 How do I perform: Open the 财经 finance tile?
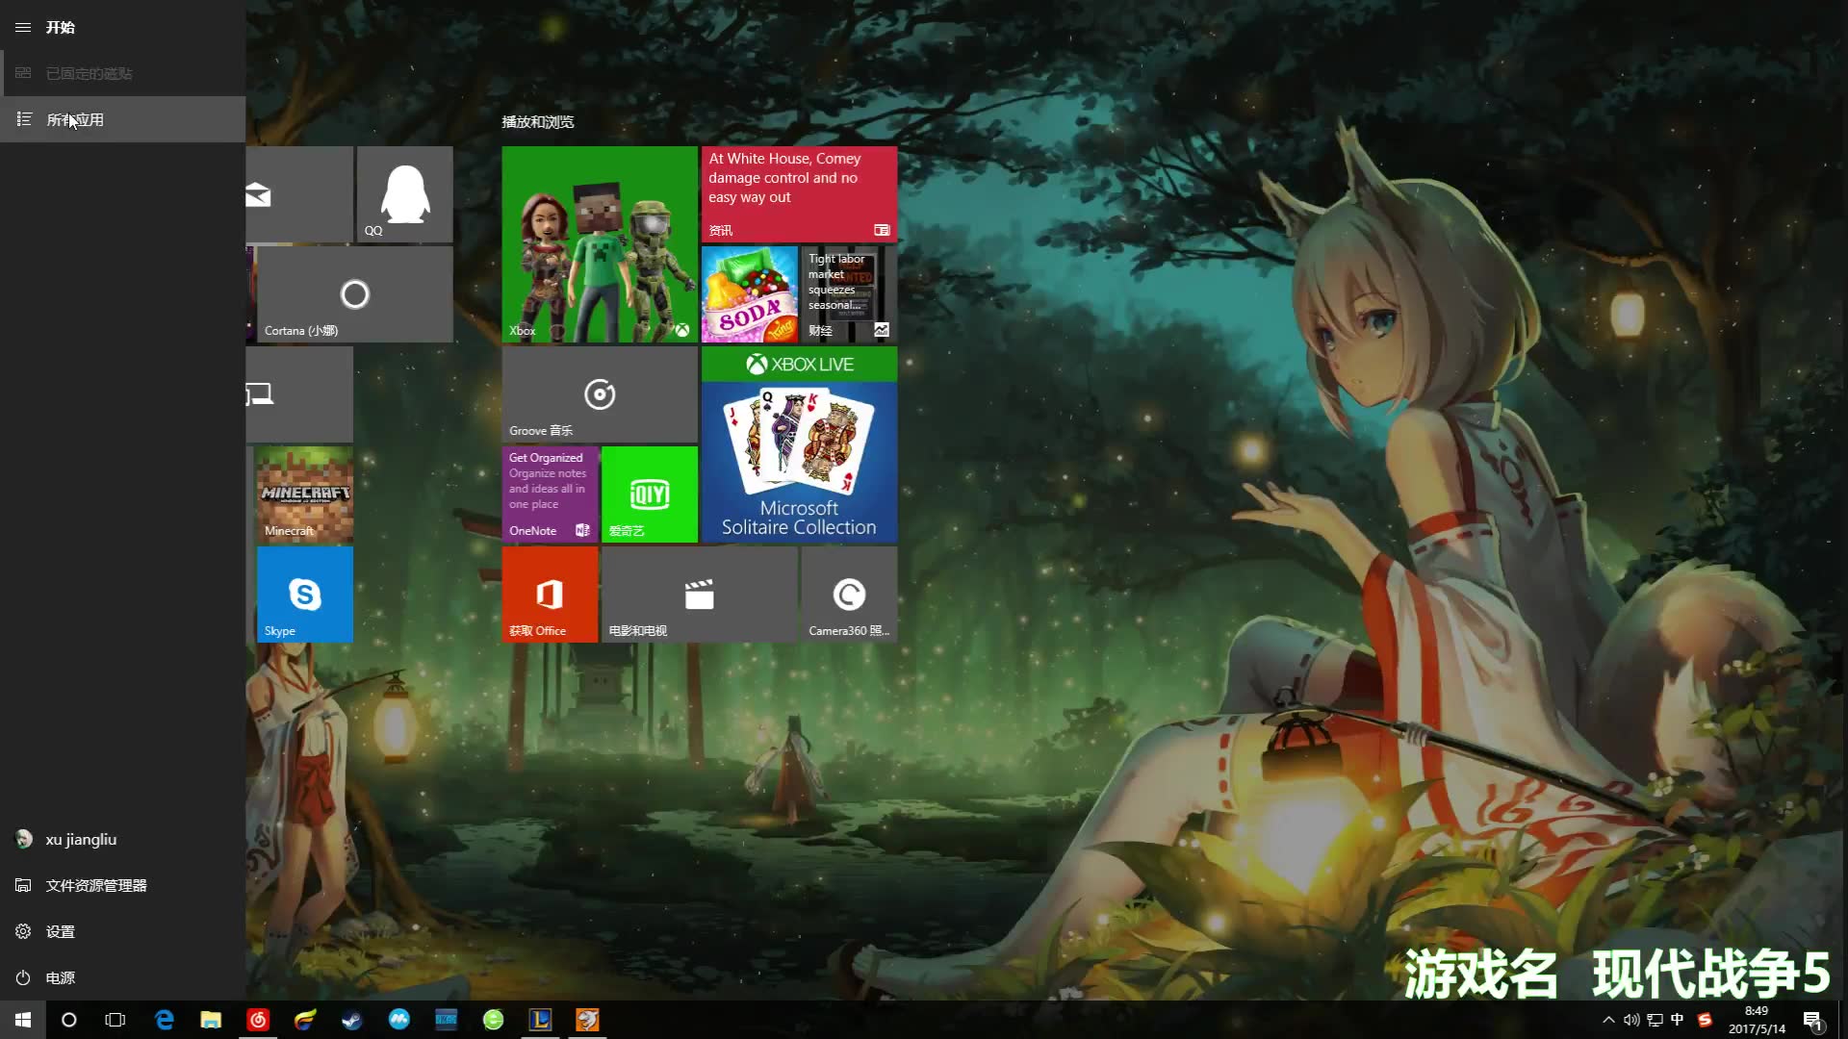click(849, 294)
